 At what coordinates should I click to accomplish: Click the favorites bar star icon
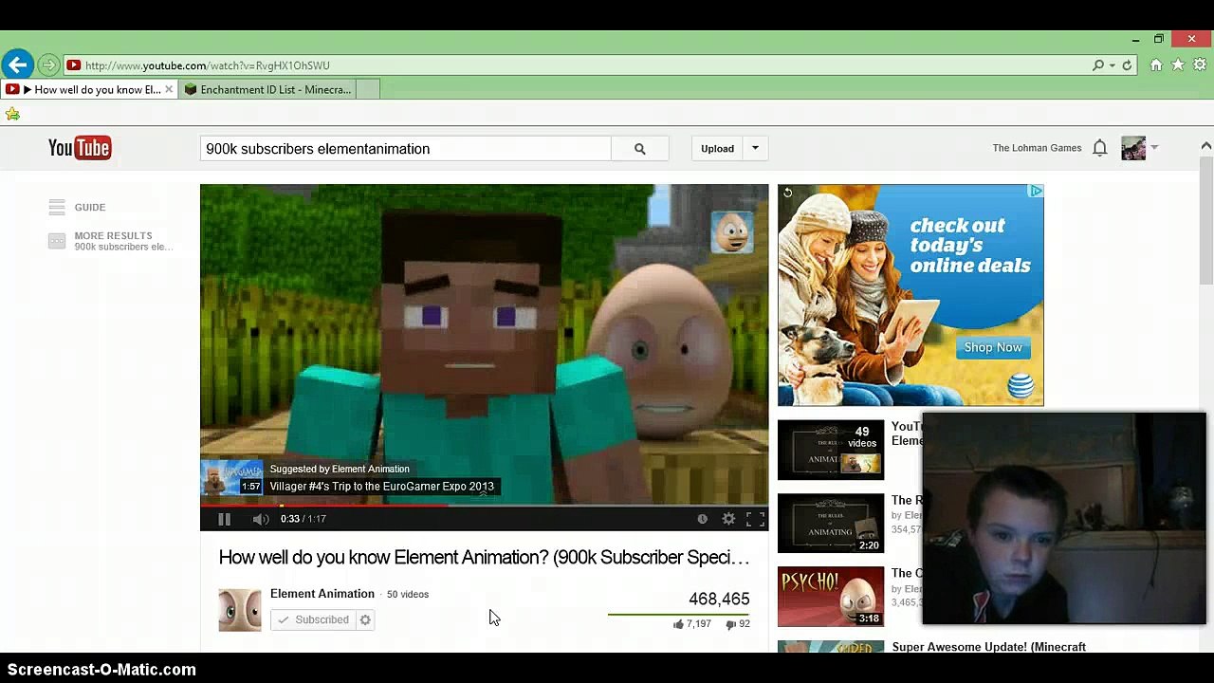(12, 114)
